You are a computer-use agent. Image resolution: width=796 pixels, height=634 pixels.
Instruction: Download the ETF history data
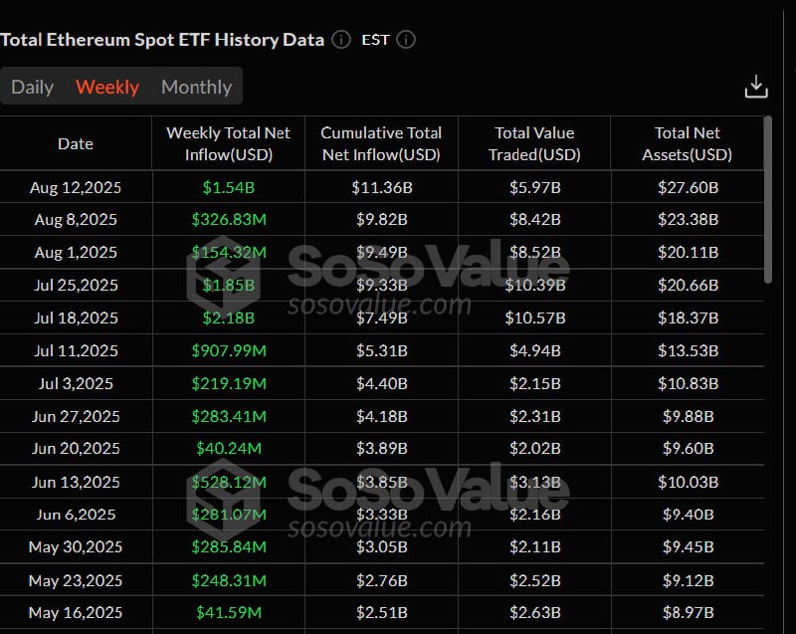tap(756, 86)
